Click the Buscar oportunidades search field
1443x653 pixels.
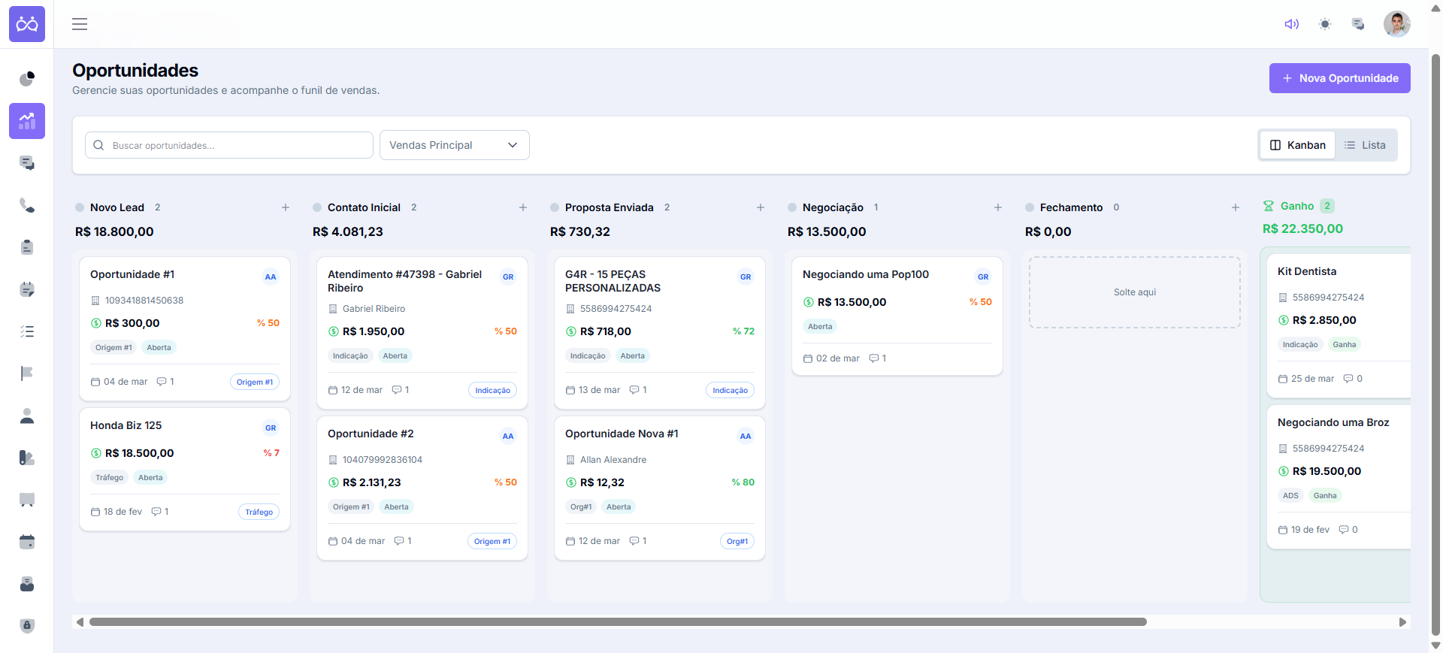229,145
